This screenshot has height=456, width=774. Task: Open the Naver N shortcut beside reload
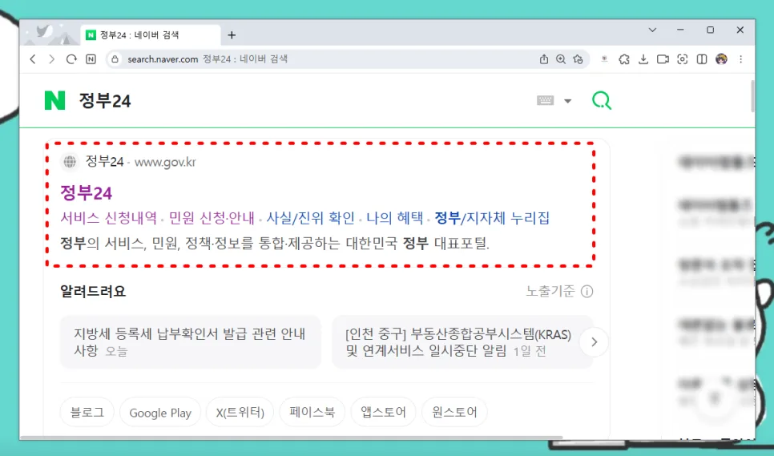tap(91, 59)
